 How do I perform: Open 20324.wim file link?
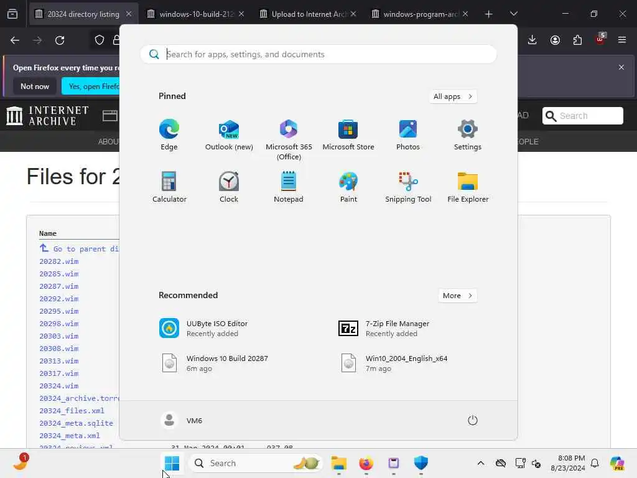59,386
